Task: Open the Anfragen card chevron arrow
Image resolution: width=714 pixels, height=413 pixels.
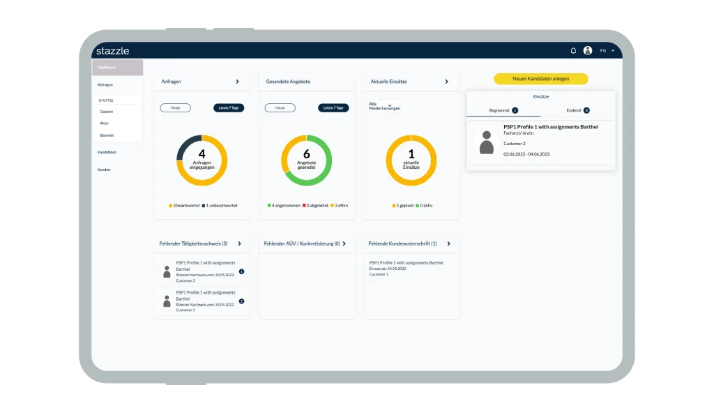Action: pyautogui.click(x=237, y=82)
